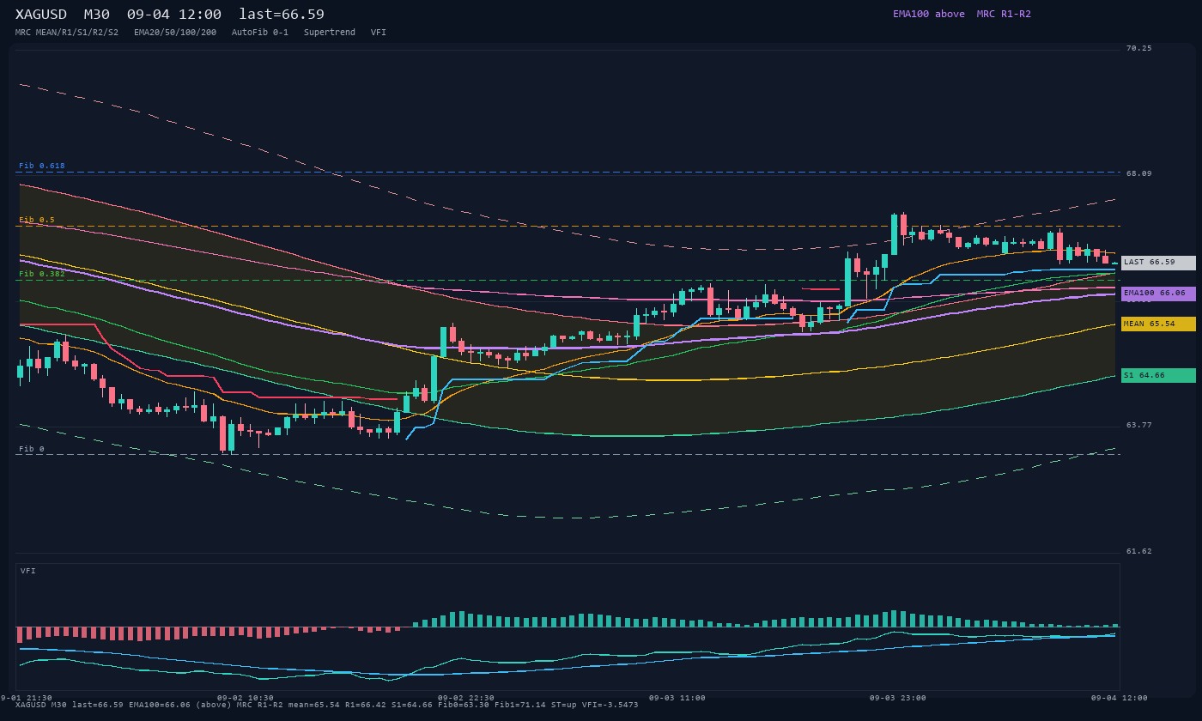The height and width of the screenshot is (721, 1202).
Task: Click the EMA100 above status at top right
Action: point(929,14)
